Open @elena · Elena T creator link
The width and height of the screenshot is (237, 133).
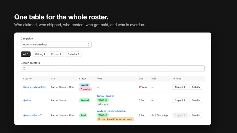(32, 115)
